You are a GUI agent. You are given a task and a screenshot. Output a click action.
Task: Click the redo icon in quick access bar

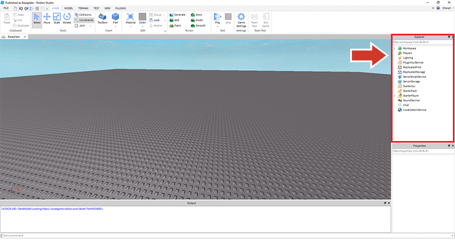coord(26,8)
